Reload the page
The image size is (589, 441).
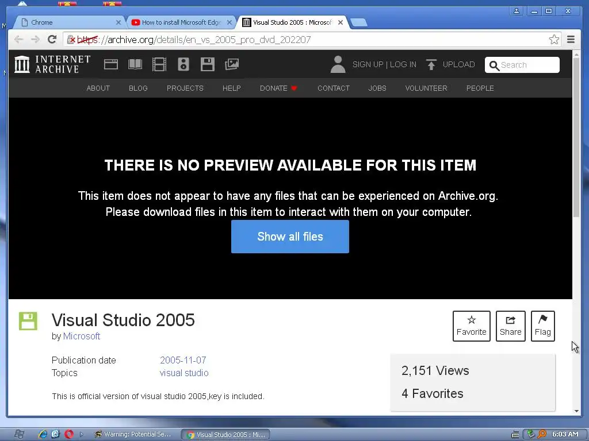pos(52,40)
